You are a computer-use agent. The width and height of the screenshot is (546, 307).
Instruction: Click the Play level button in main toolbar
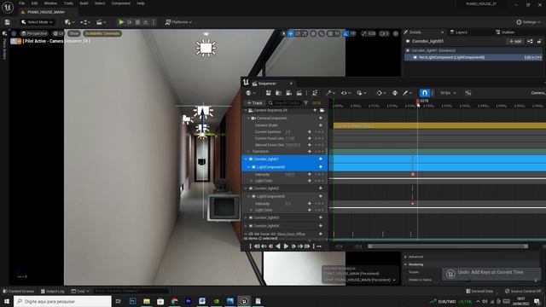121,22
